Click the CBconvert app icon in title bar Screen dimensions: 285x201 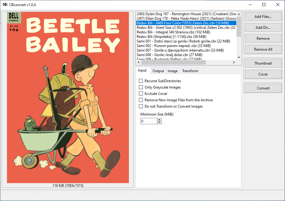point(5,5)
